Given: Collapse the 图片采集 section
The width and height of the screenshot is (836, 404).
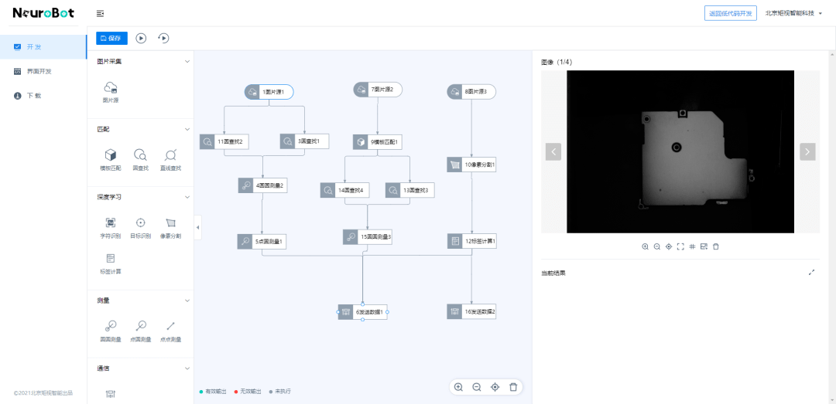Looking at the screenshot, I should click(187, 62).
